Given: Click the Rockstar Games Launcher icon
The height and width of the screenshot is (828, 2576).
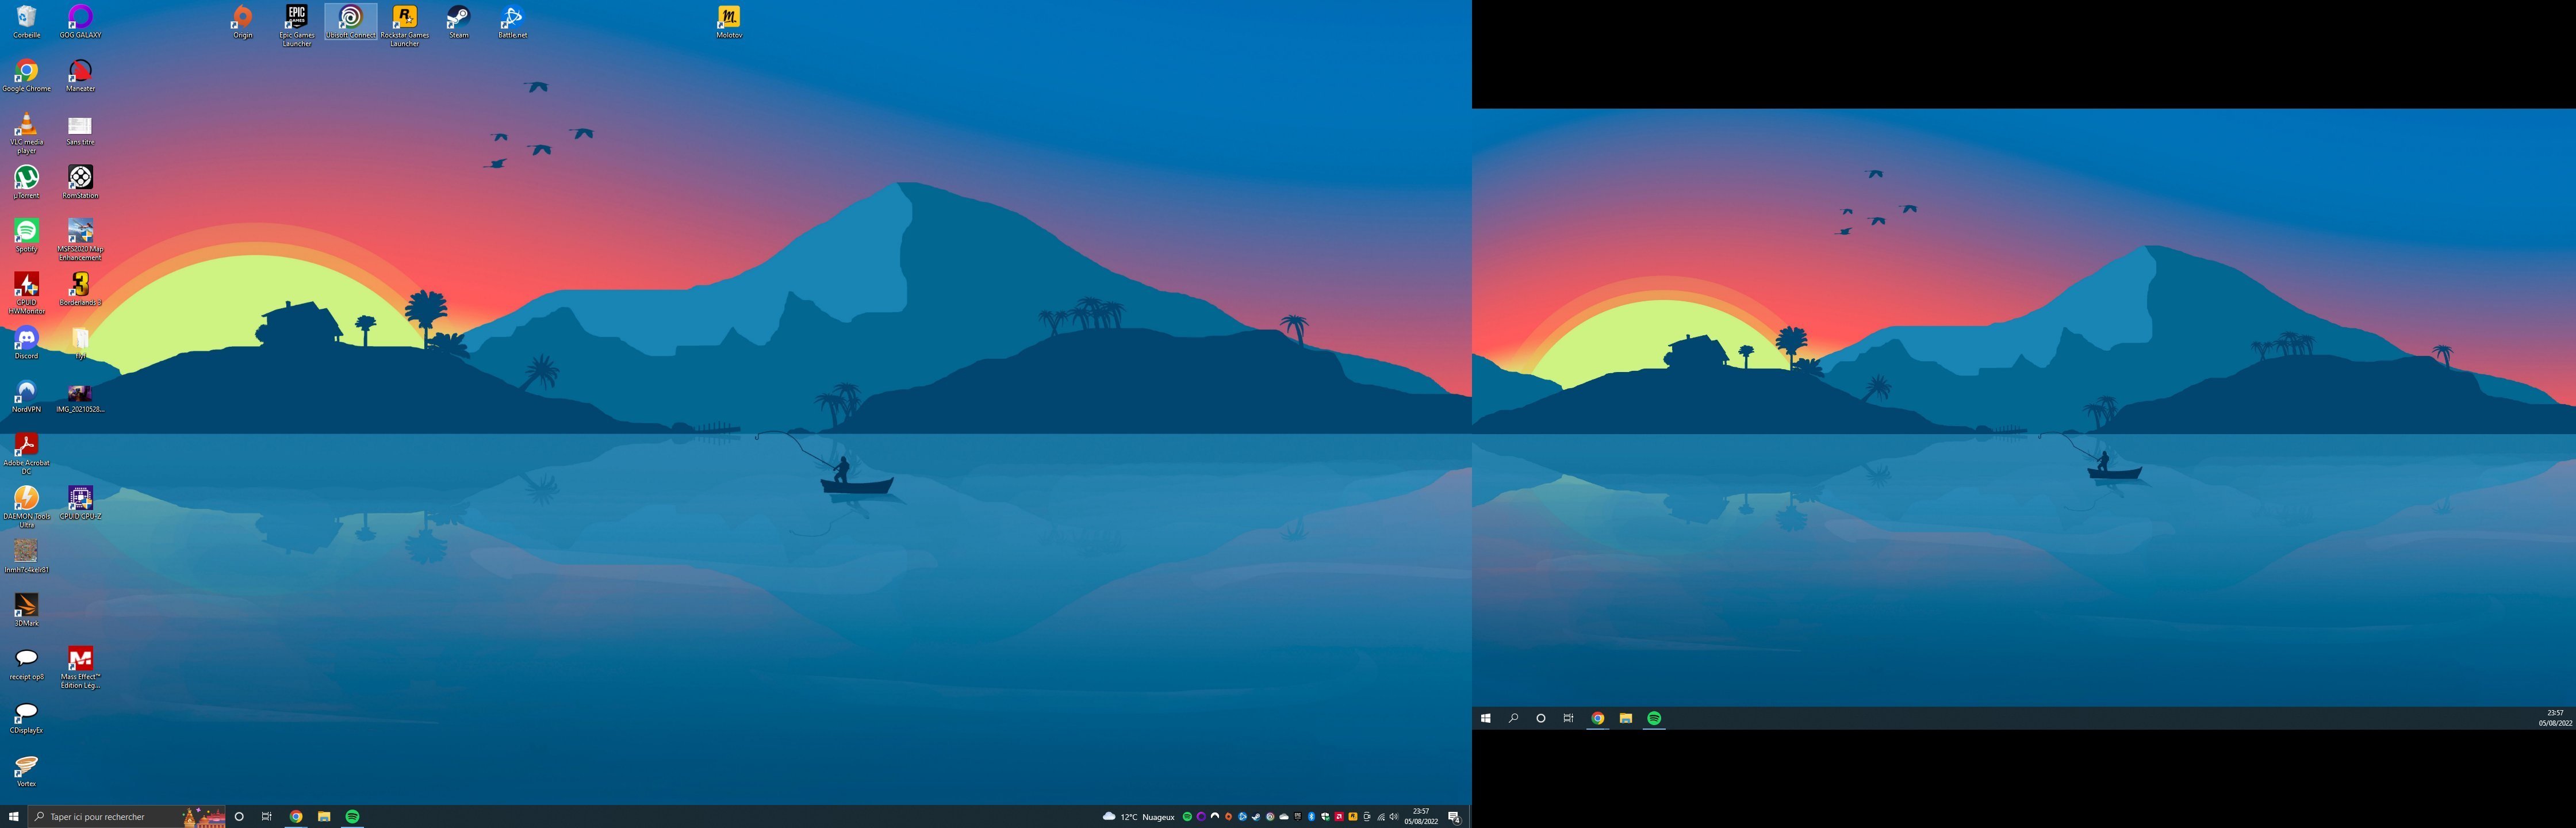Looking at the screenshot, I should point(404,18).
